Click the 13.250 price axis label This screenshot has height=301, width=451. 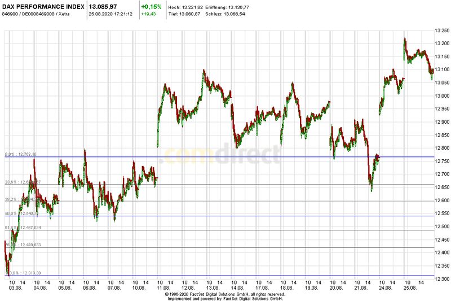(x=442, y=30)
